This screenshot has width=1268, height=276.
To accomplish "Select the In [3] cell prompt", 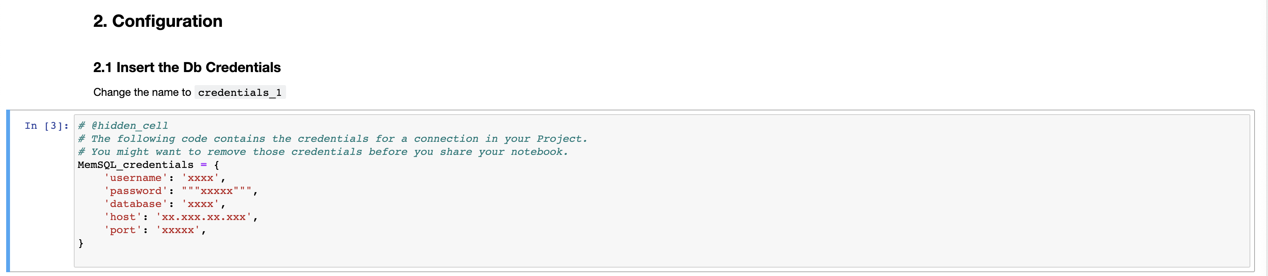I will [46, 126].
